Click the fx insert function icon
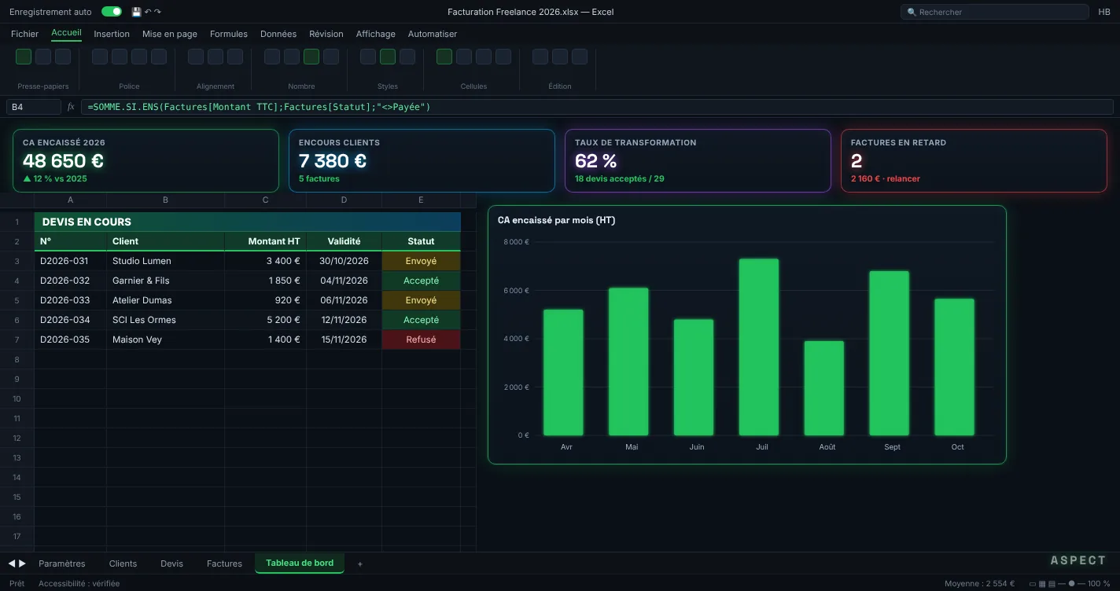Screen dimensions: 1120x591 [71, 107]
